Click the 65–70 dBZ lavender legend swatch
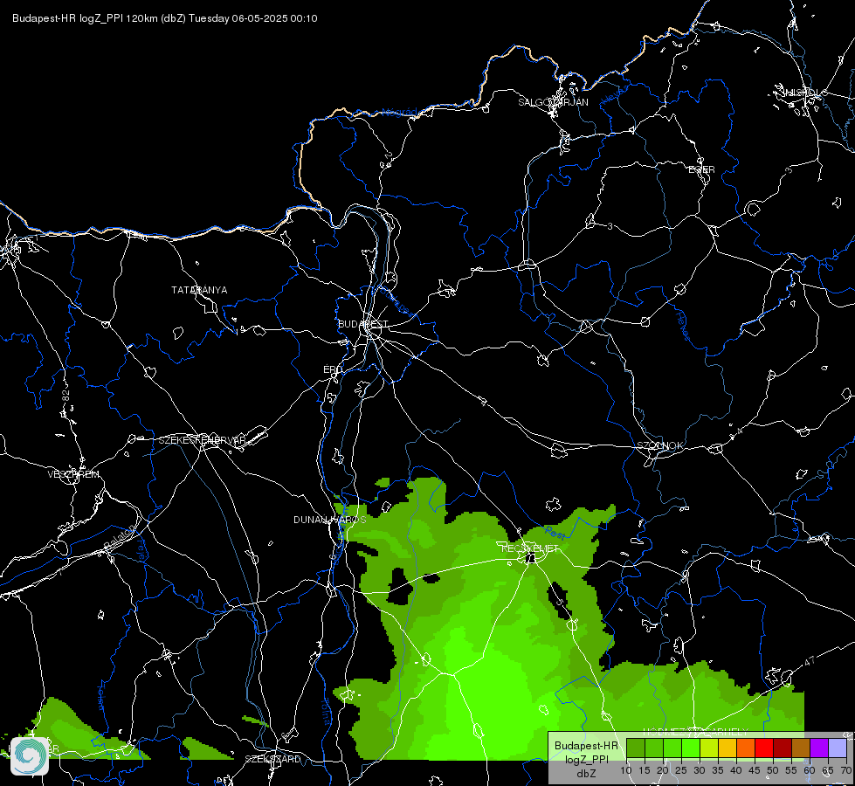This screenshot has height=786, width=855. point(838,748)
